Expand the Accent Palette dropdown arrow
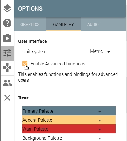 [100, 120]
